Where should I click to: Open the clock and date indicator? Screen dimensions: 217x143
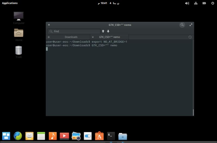108,3
